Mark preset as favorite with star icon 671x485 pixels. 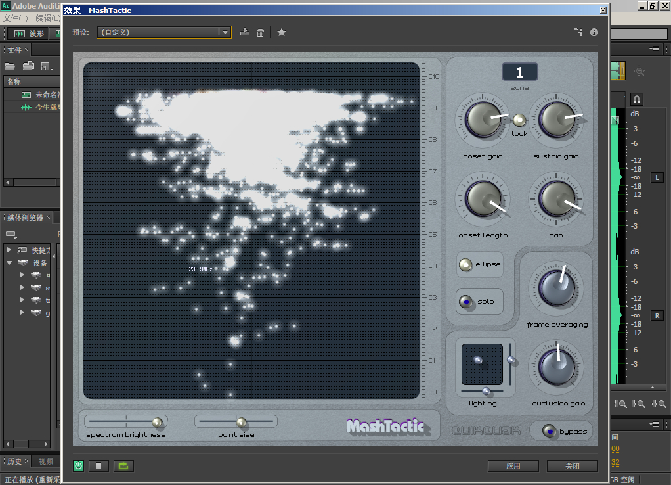(x=282, y=32)
